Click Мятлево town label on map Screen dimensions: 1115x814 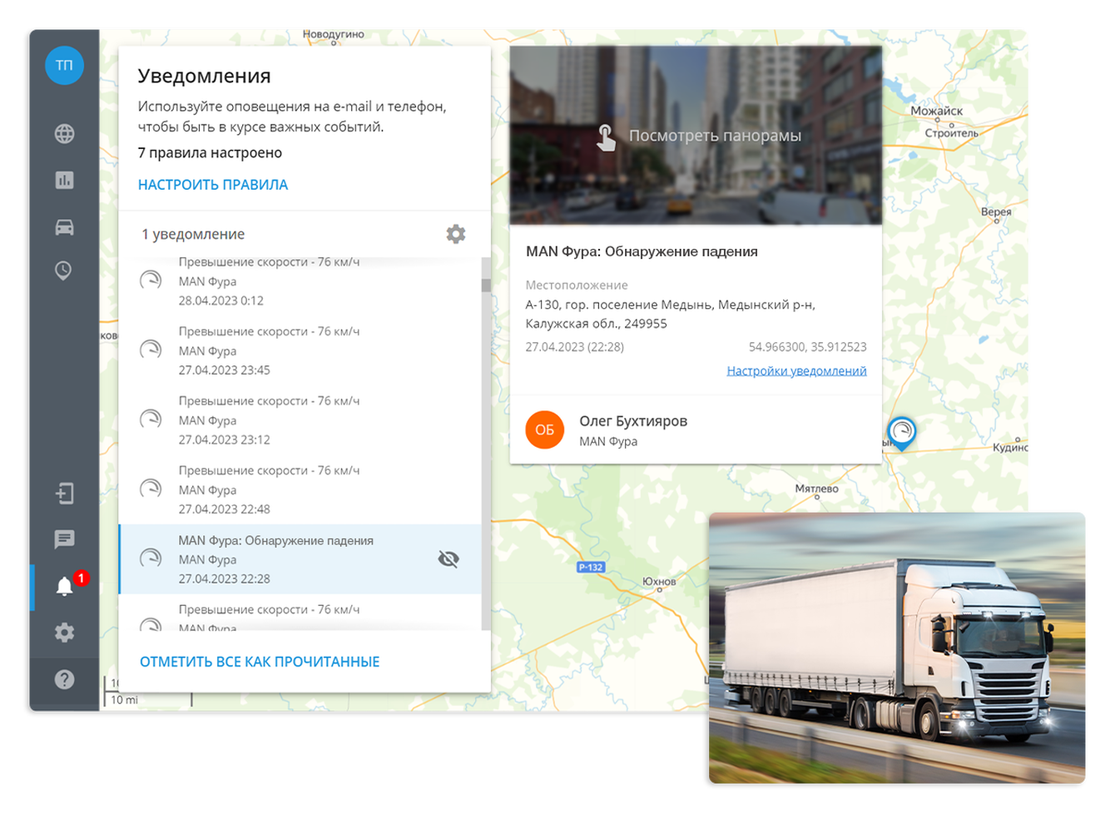coord(816,489)
